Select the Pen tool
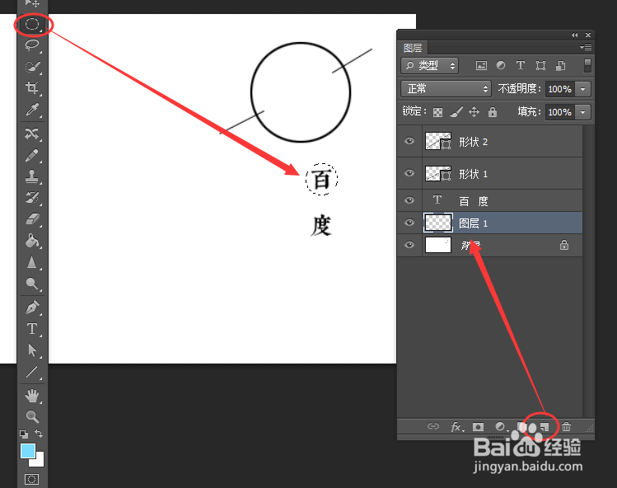The width and height of the screenshot is (617, 488). click(x=32, y=307)
